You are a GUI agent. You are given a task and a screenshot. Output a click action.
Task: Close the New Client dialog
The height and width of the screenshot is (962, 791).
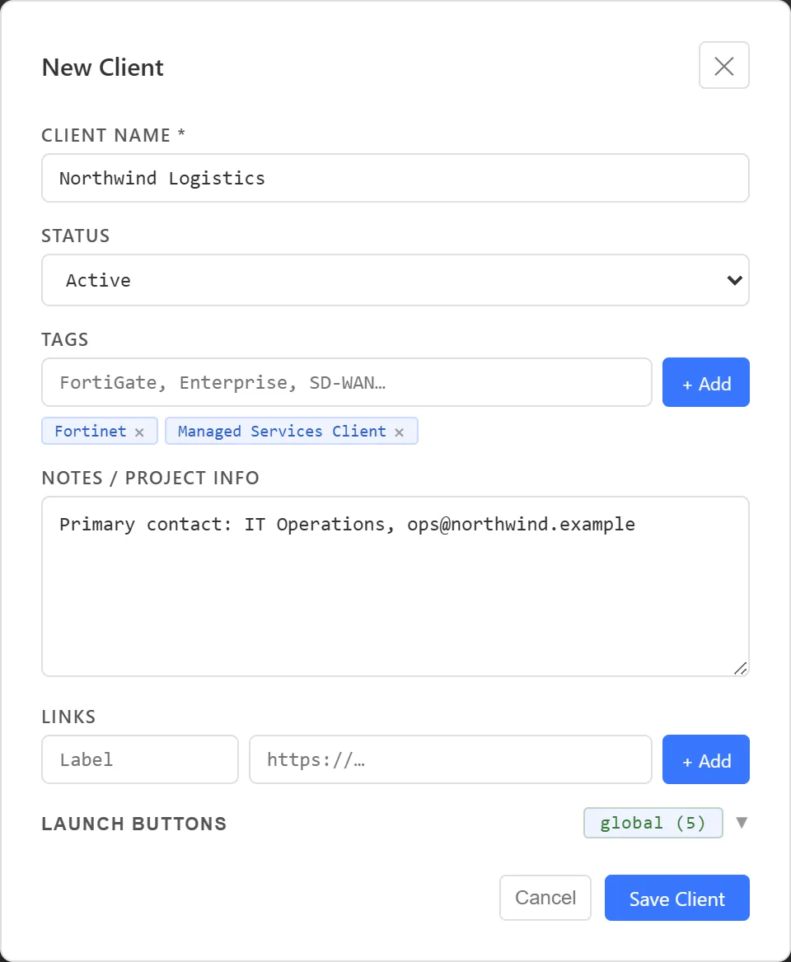click(723, 66)
